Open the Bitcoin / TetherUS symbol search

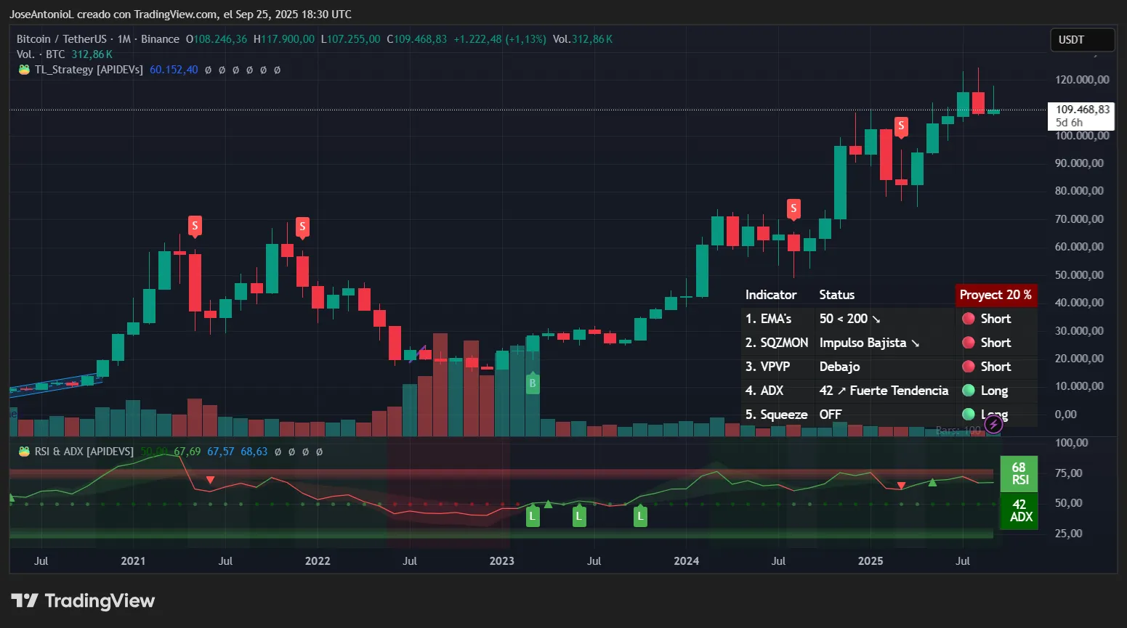coord(62,38)
